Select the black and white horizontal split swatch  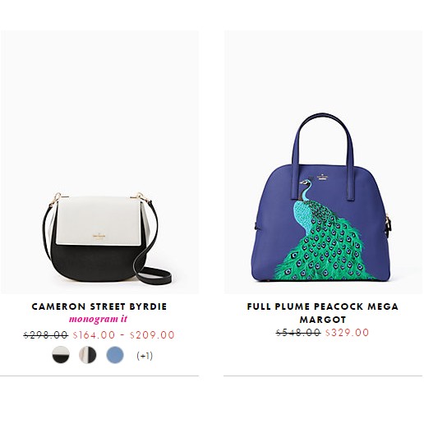pos(61,354)
